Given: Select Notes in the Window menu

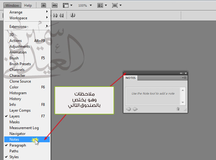Looking at the screenshot, I should click(14, 140).
